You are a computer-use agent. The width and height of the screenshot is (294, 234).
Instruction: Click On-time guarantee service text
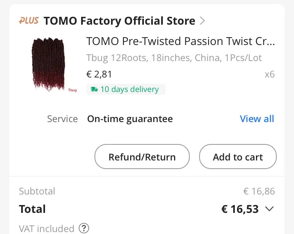click(x=130, y=119)
